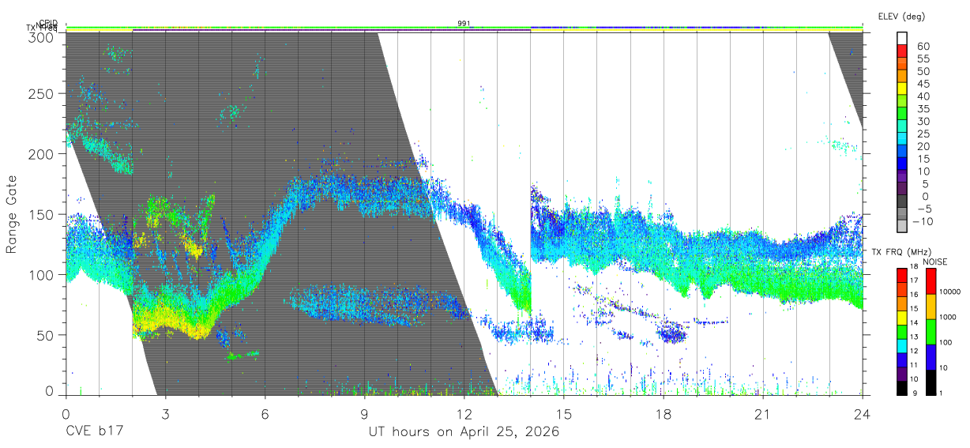This screenshot has height=448, width=970.
Task: Click the '24' UT hour tick label
Action: [x=863, y=414]
